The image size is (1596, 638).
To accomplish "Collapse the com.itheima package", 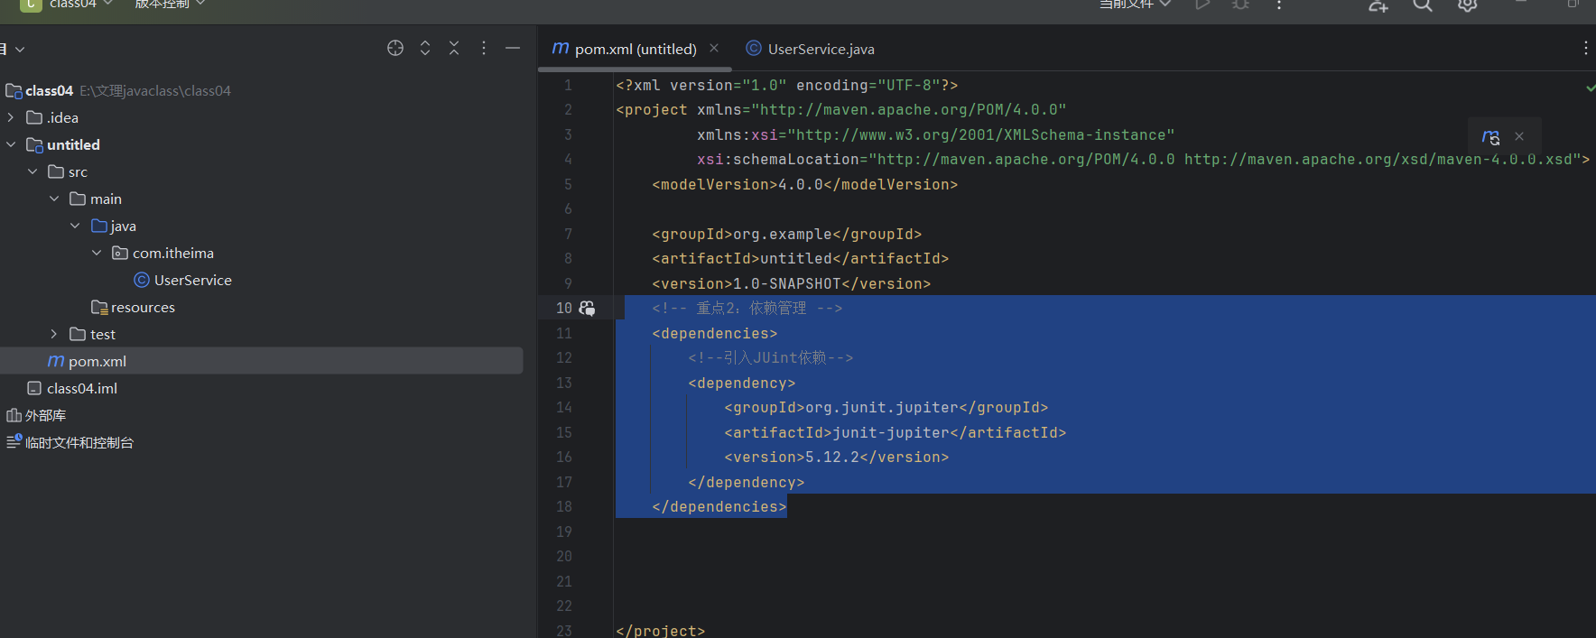I will pyautogui.click(x=97, y=253).
